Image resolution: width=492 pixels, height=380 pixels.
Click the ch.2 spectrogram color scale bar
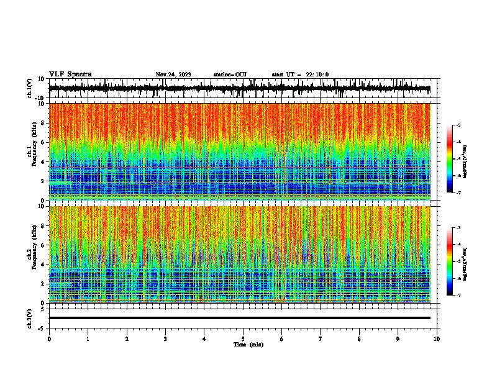[x=450, y=261]
